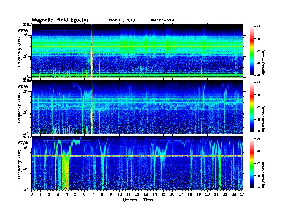Screen dimensions: 289x223
Task: Click the "5" hour tick label
Action: tap(76, 194)
